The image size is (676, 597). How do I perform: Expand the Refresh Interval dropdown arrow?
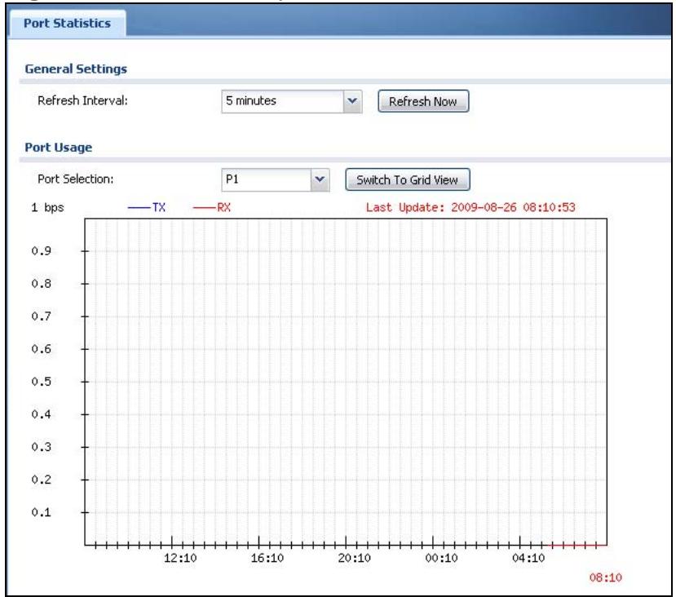352,101
